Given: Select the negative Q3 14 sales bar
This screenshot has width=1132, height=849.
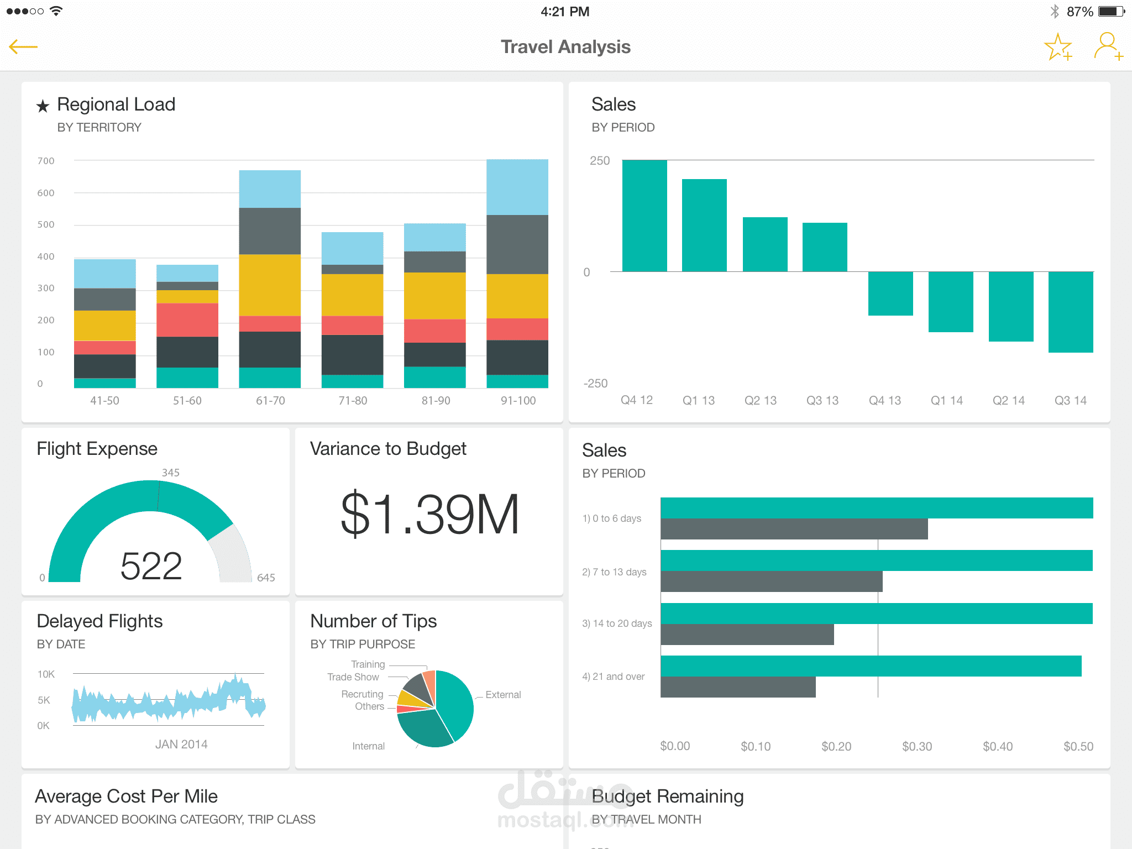Looking at the screenshot, I should (x=1071, y=312).
